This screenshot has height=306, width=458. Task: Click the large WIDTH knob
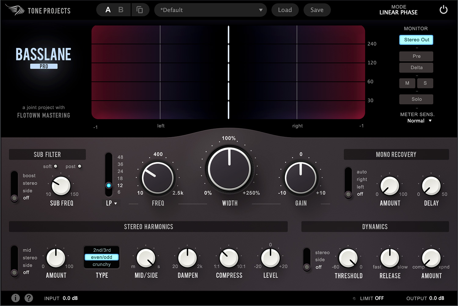tap(229, 168)
